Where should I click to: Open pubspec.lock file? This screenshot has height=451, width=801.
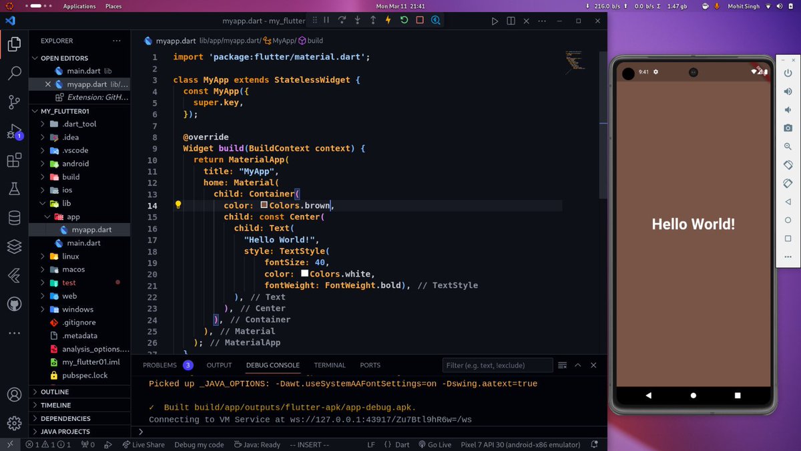pyautogui.click(x=80, y=375)
